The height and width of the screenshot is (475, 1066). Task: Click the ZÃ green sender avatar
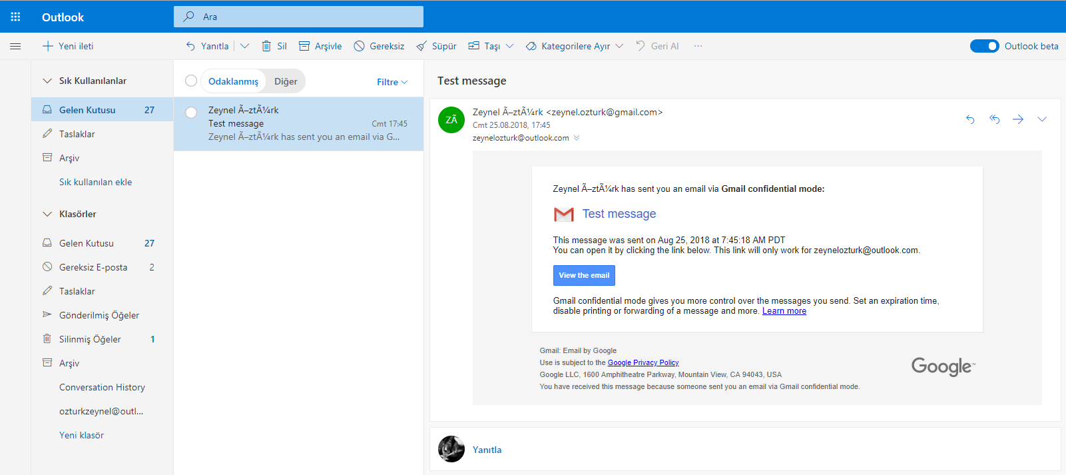(x=451, y=120)
